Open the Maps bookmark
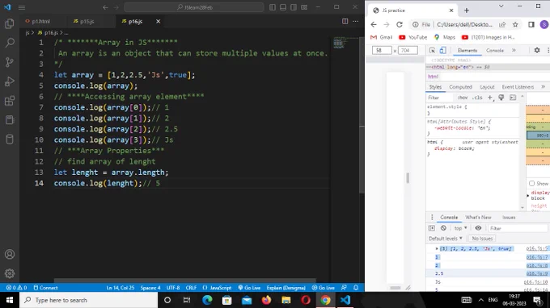Image resolution: width=550 pixels, height=308 pixels. 444,37
